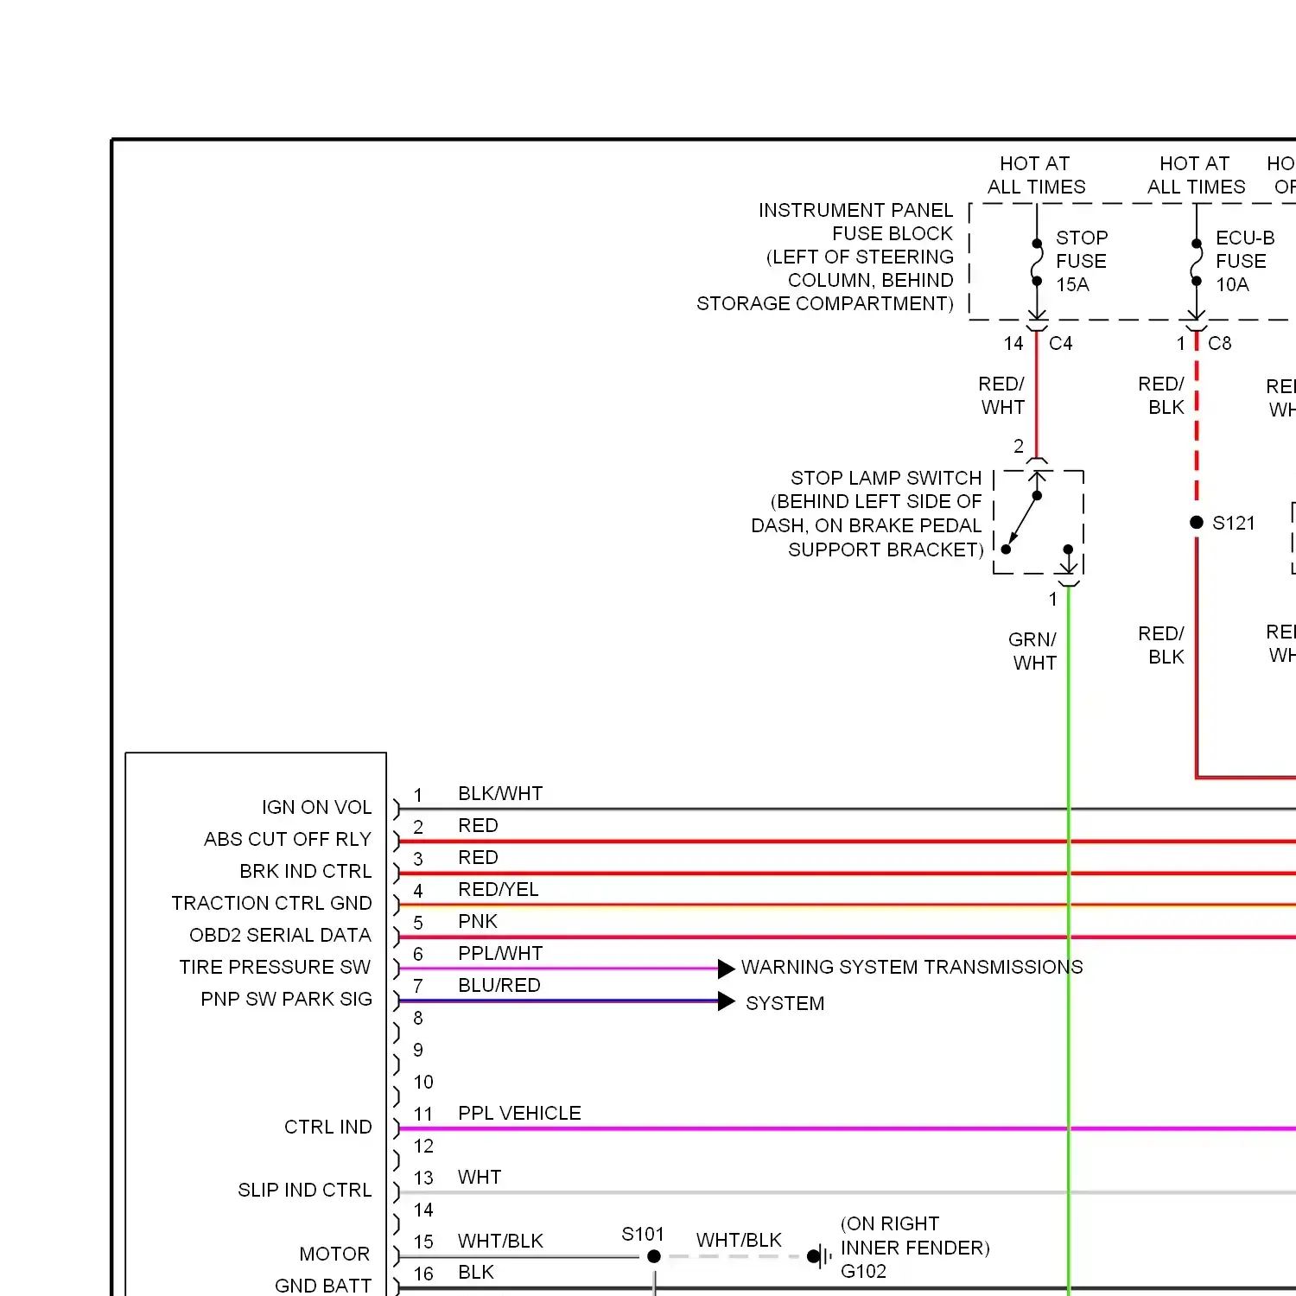Click the TIRE PRESSURE SW label
Screen dimensions: 1296x1296
(x=275, y=967)
